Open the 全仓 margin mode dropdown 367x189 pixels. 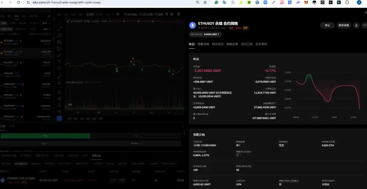pos(45,143)
